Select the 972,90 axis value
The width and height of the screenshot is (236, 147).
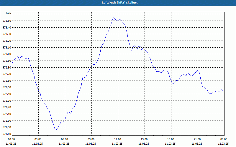[x=7, y=61]
